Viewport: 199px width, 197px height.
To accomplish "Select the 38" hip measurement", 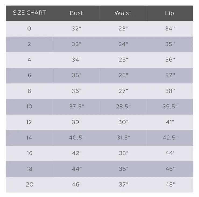I will (170, 91).
